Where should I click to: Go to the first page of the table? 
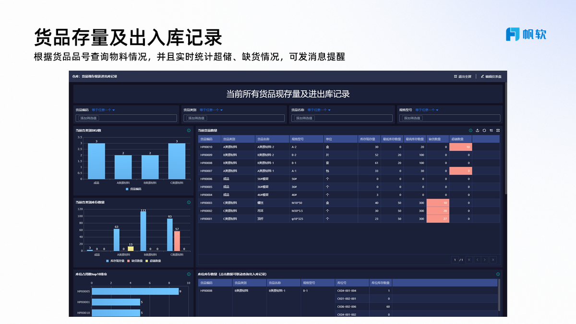click(x=469, y=260)
